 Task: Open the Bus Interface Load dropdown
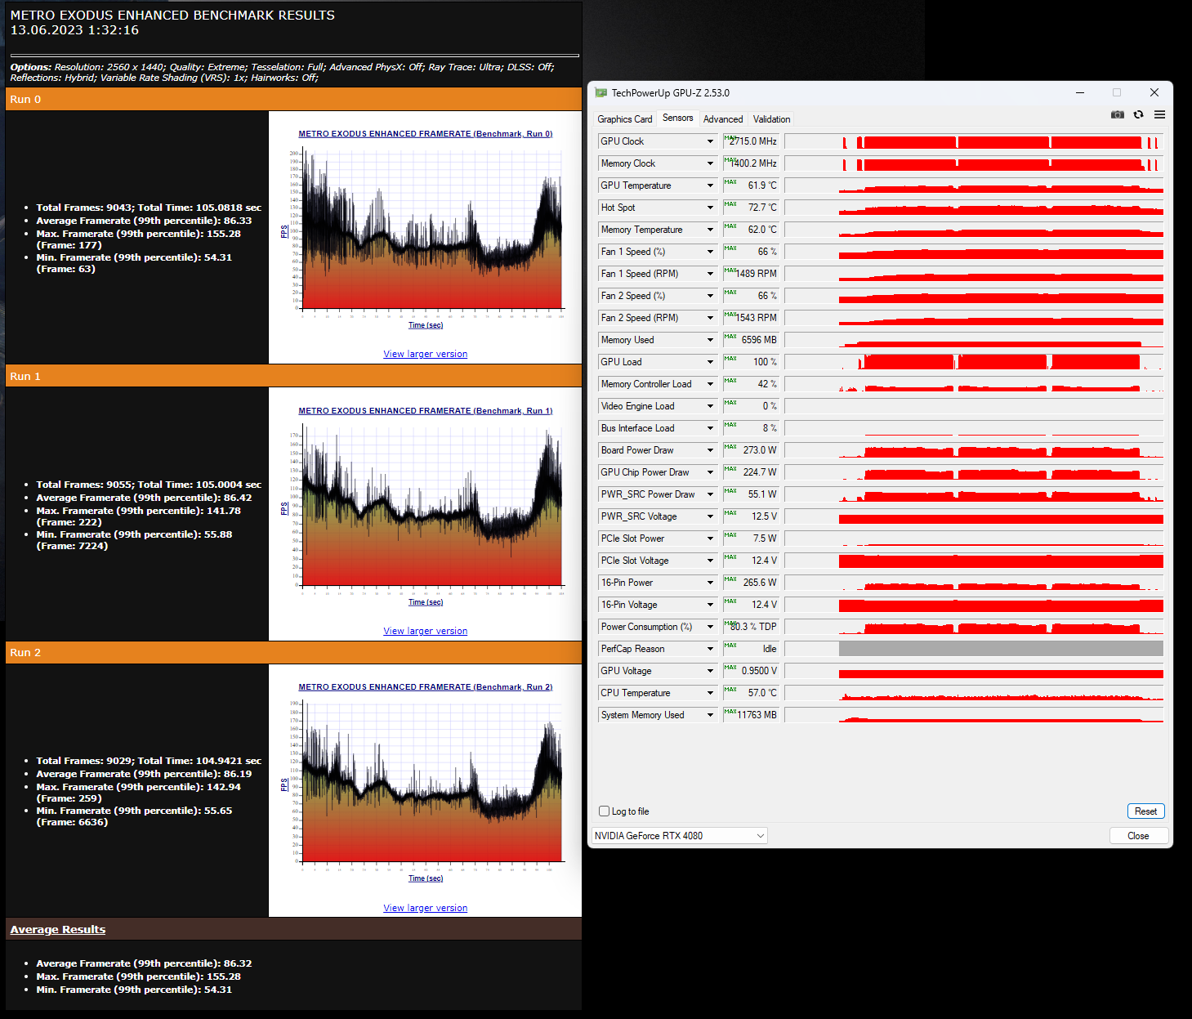click(x=710, y=428)
